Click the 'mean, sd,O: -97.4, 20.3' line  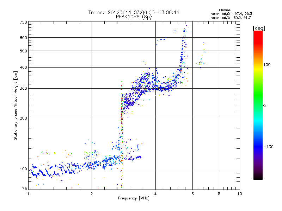(x=231, y=14)
